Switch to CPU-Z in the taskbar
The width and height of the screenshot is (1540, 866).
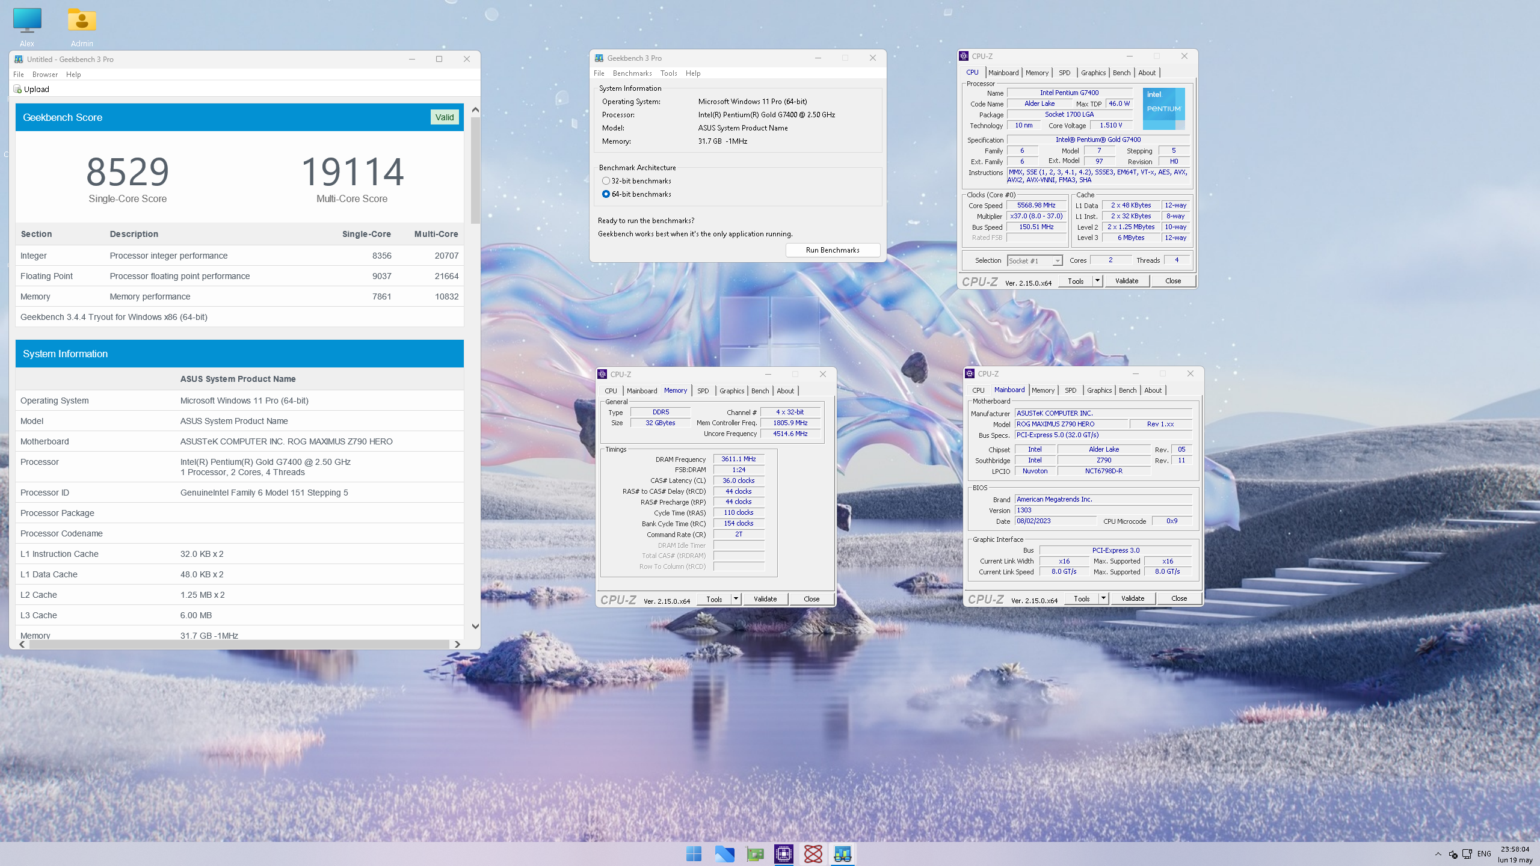click(x=783, y=853)
